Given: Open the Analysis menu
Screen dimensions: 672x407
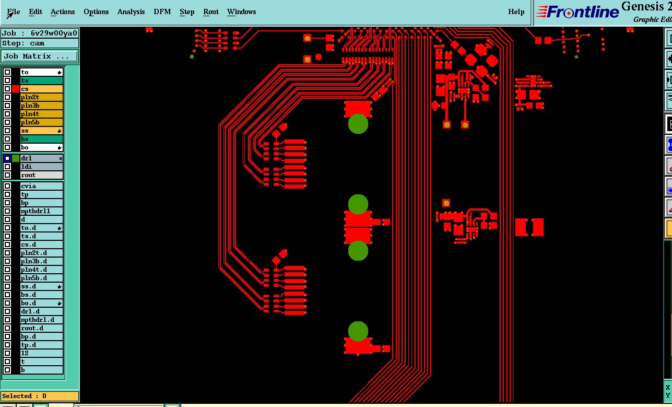Looking at the screenshot, I should [x=131, y=11].
